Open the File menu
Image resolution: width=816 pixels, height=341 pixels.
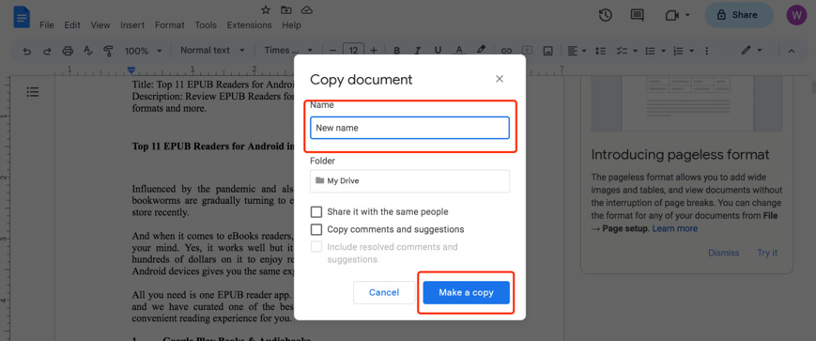point(46,25)
